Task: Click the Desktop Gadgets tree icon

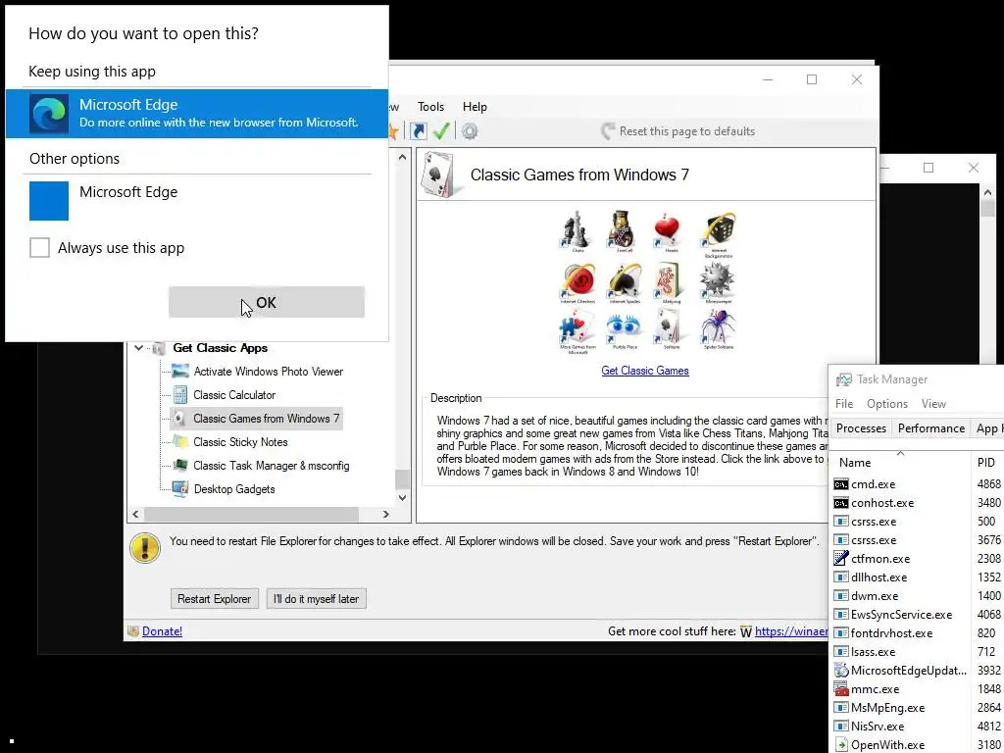Action: (x=180, y=489)
